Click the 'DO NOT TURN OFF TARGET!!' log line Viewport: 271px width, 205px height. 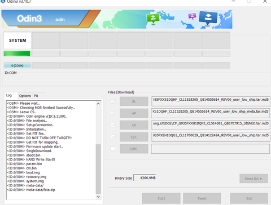(x=40, y=138)
